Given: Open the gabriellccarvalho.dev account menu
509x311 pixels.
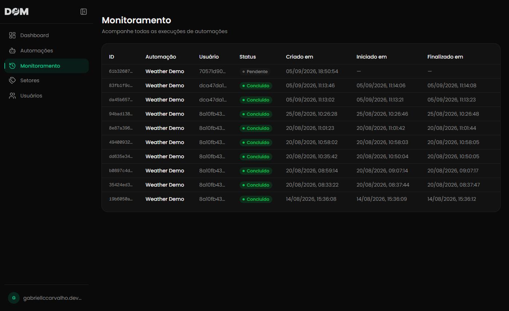Looking at the screenshot, I should [47, 298].
